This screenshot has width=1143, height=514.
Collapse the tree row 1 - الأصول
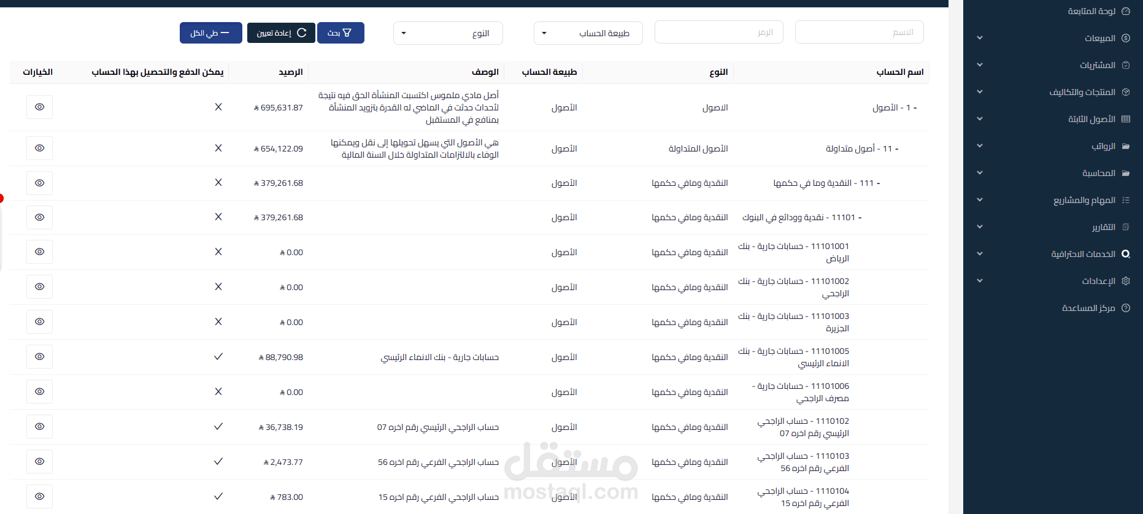coord(915,107)
